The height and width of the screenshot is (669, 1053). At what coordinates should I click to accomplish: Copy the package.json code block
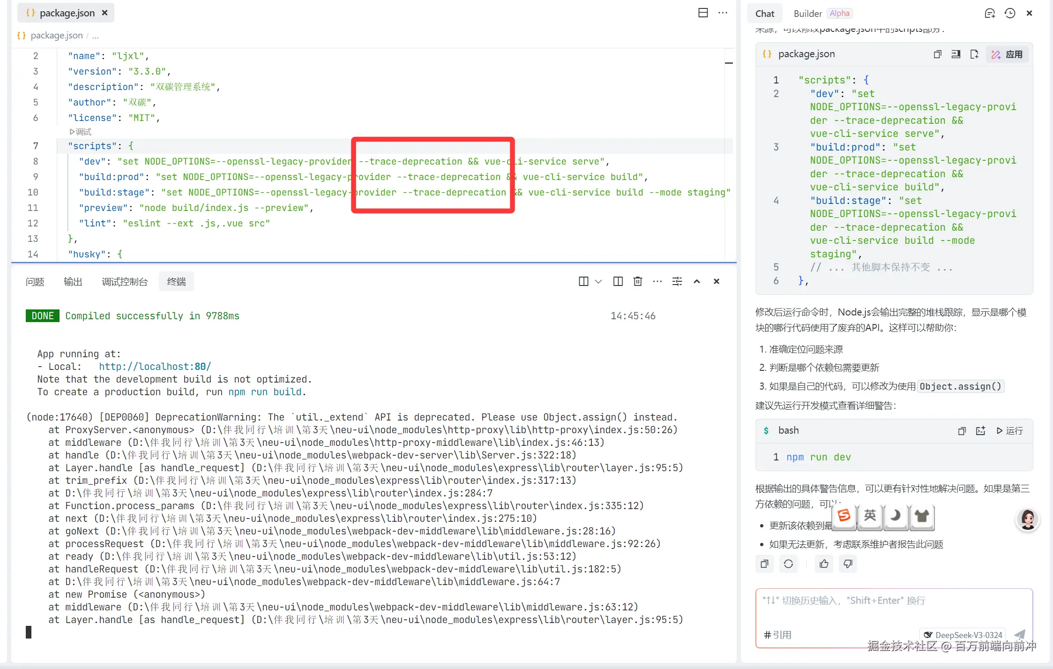[937, 54]
